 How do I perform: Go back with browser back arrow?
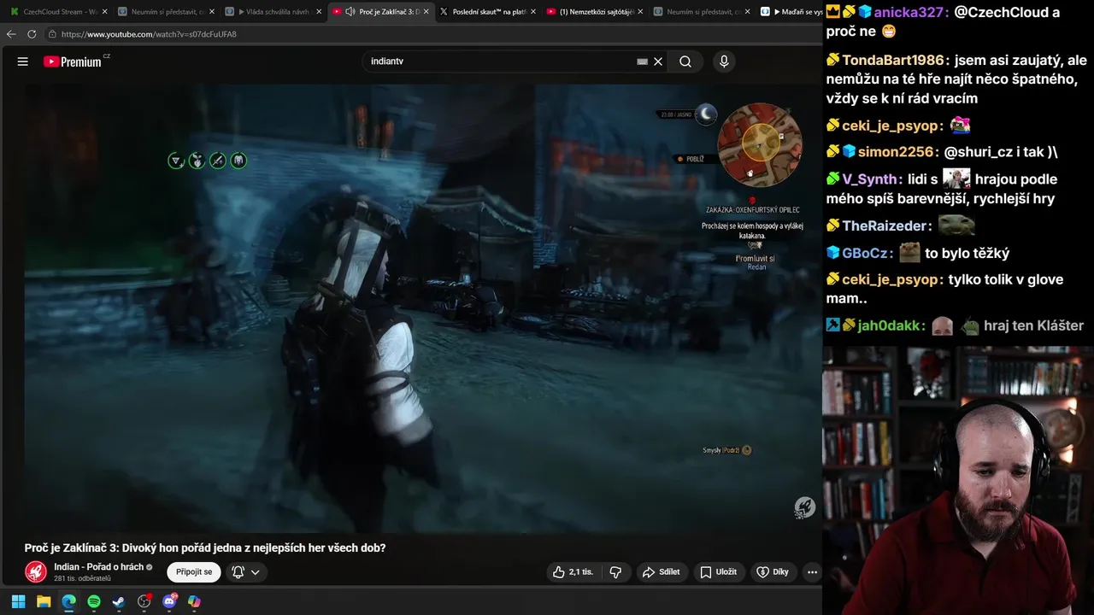coord(11,34)
